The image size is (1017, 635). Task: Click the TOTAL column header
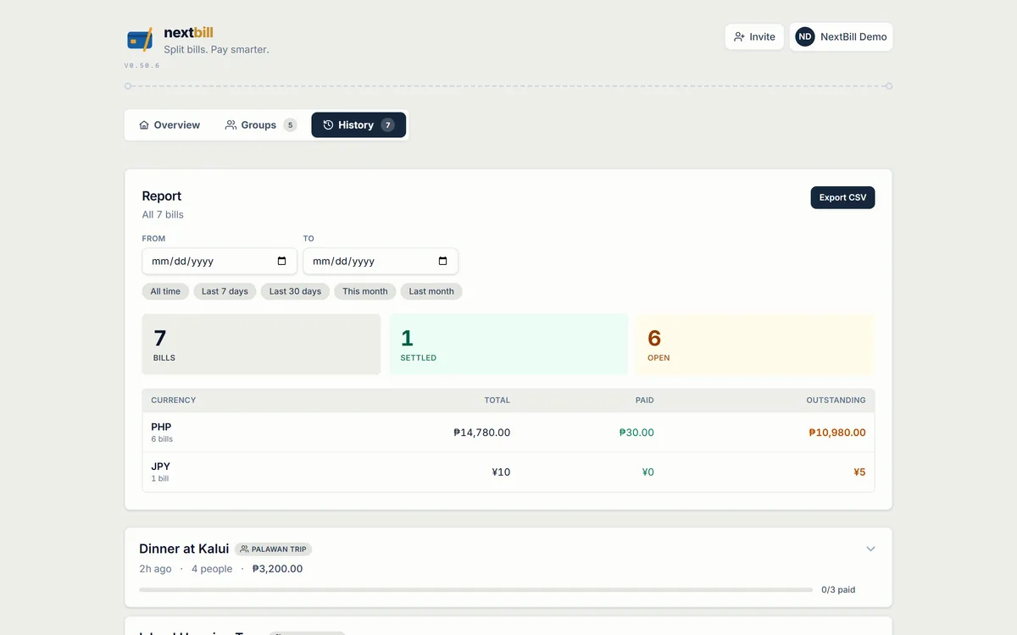coord(497,400)
